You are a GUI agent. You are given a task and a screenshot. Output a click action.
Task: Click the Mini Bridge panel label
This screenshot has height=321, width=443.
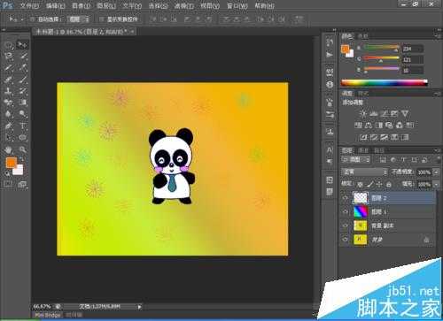(48, 315)
